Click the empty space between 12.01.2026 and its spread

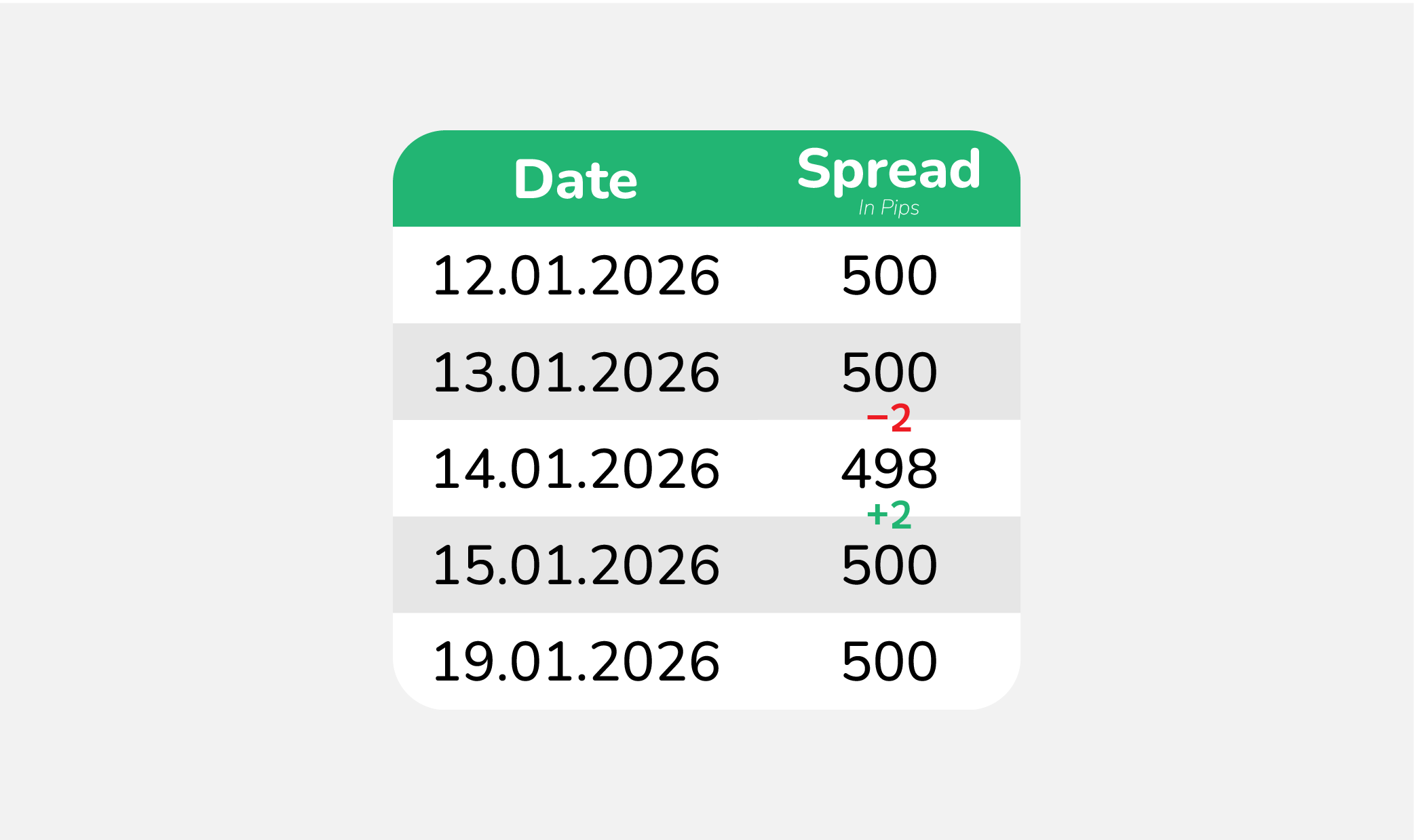point(780,275)
